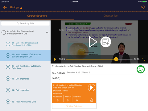Click the 12:11 PM clock
The width and height of the screenshot is (148, 111).
(74, 2)
